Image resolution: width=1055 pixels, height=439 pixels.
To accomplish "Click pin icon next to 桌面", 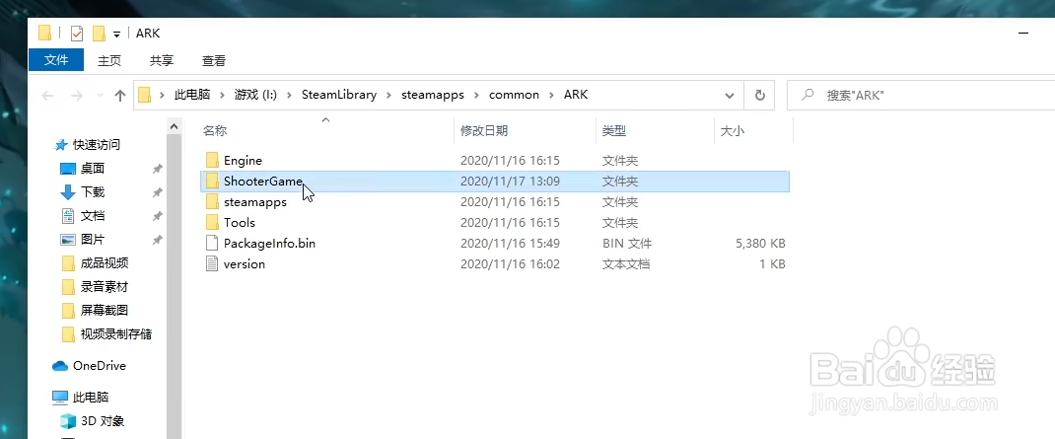I will point(158,169).
